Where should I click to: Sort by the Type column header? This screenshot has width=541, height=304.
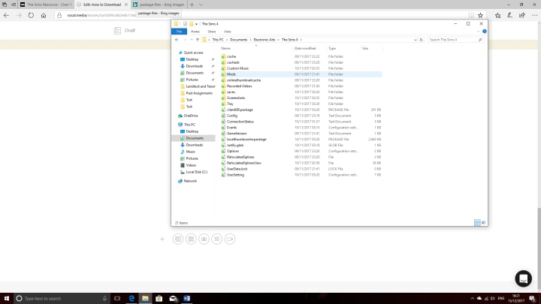tap(343, 48)
